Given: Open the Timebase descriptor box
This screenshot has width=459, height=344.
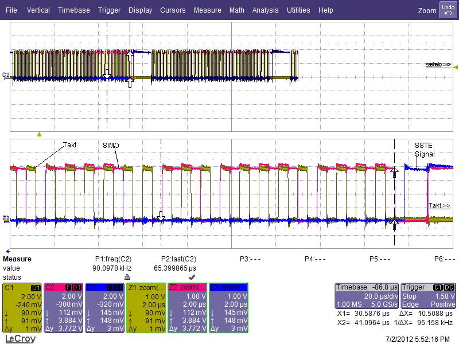Looking at the screenshot, I should [367, 296].
